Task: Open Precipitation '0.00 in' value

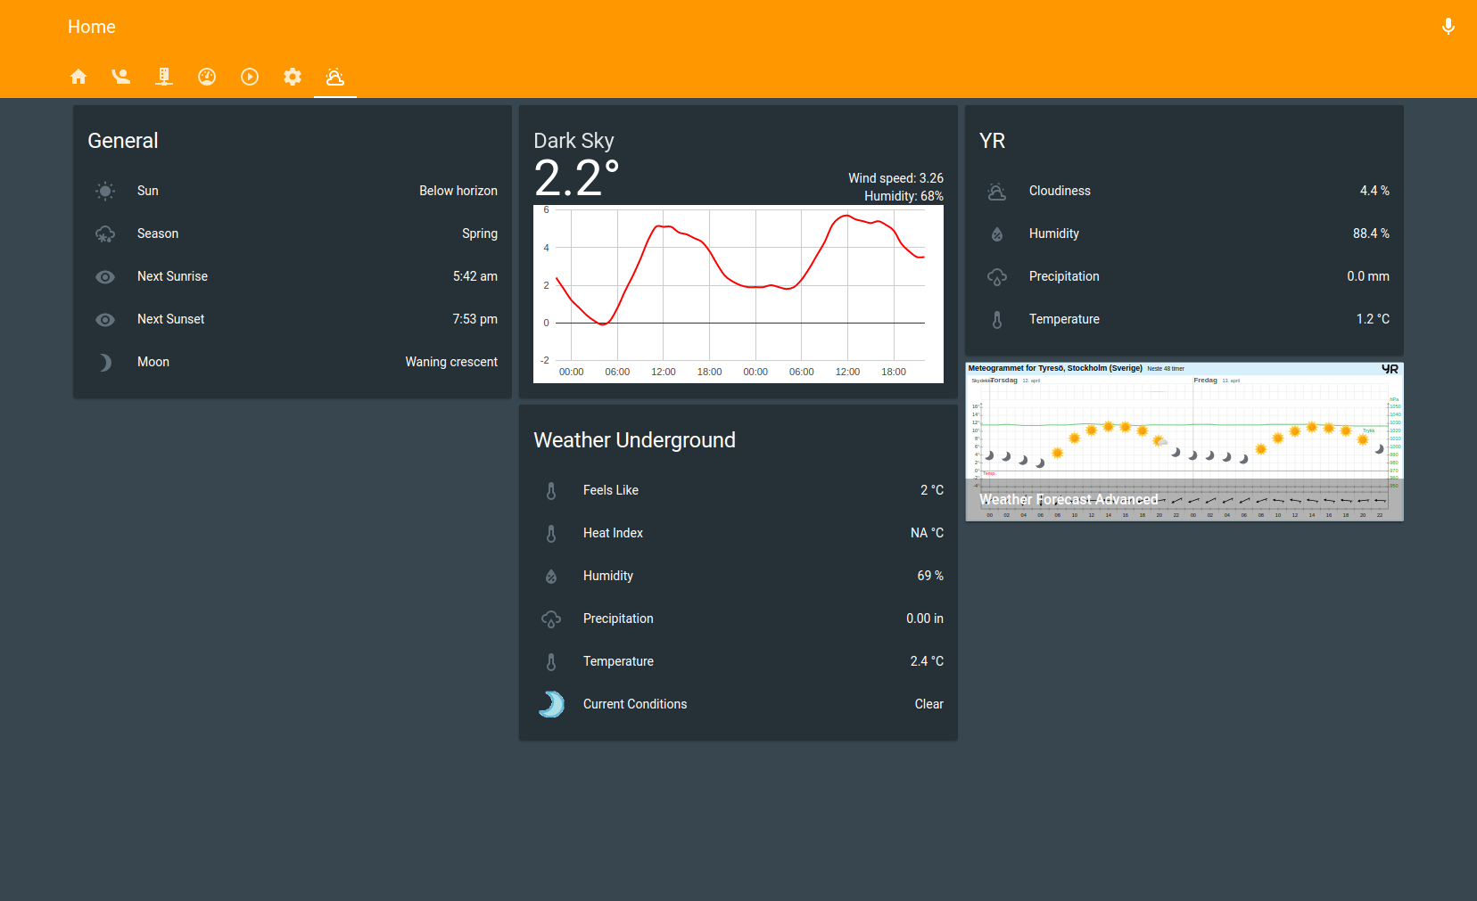Action: point(925,618)
